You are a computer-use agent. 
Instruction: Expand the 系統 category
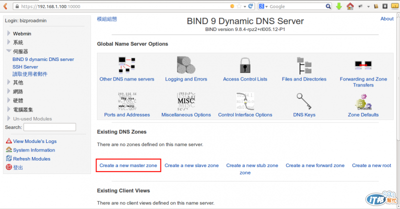[8, 42]
